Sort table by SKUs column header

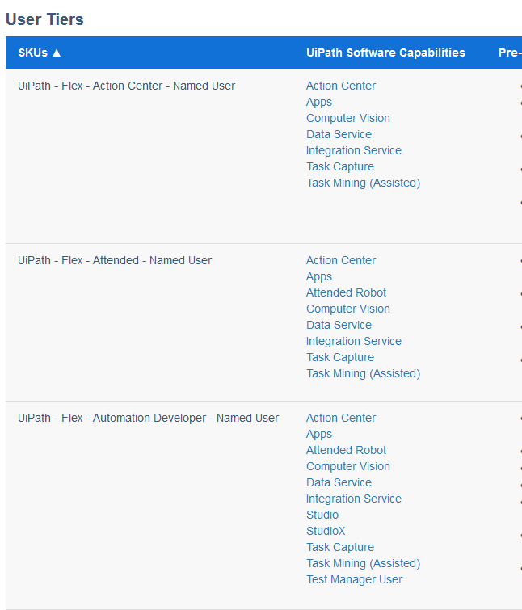40,53
